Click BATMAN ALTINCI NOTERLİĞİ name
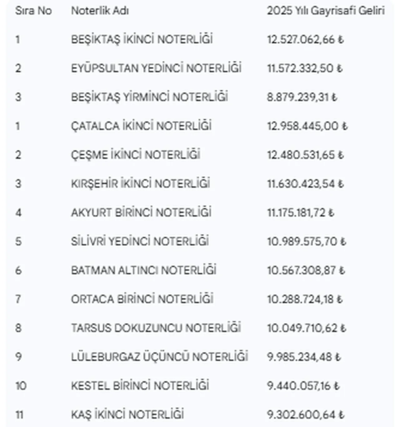Viewport: 400px width, 427px height. (144, 270)
